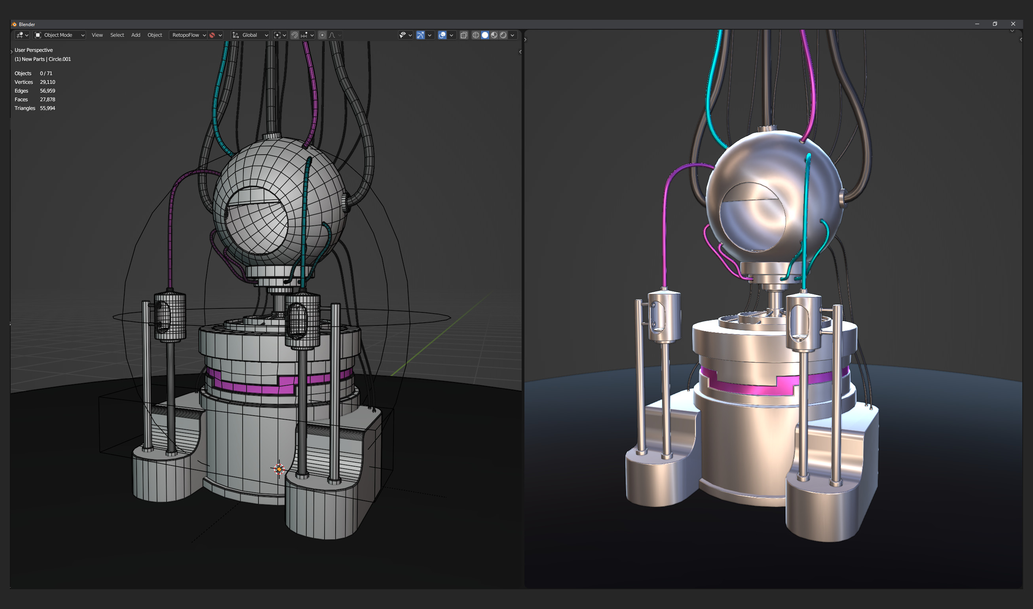Viewport: 1033px width, 609px height.
Task: Switch to solid viewport shading
Action: pos(485,35)
